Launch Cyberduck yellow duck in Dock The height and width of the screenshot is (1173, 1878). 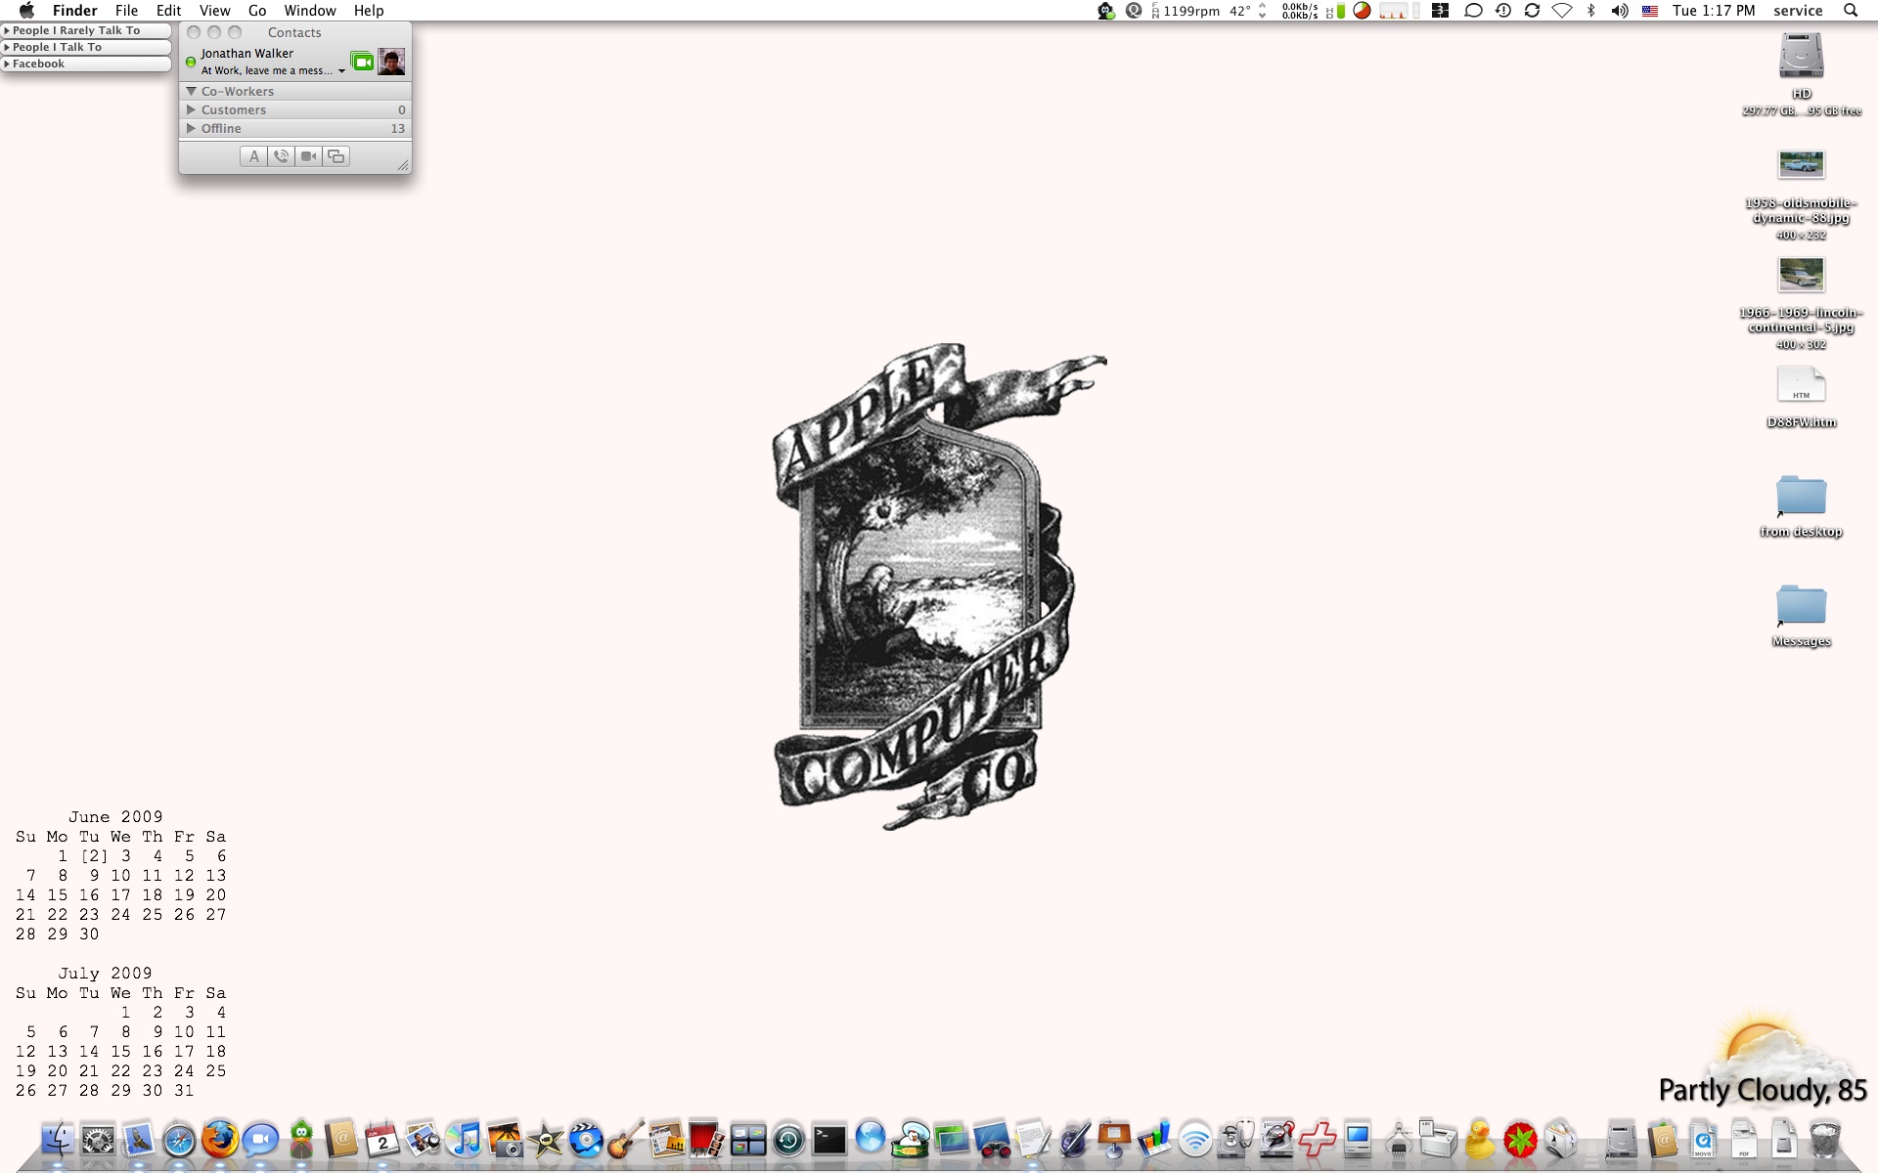tap(1479, 1140)
